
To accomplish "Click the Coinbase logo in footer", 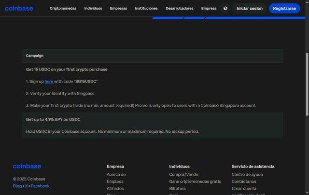I will click(x=27, y=166).
